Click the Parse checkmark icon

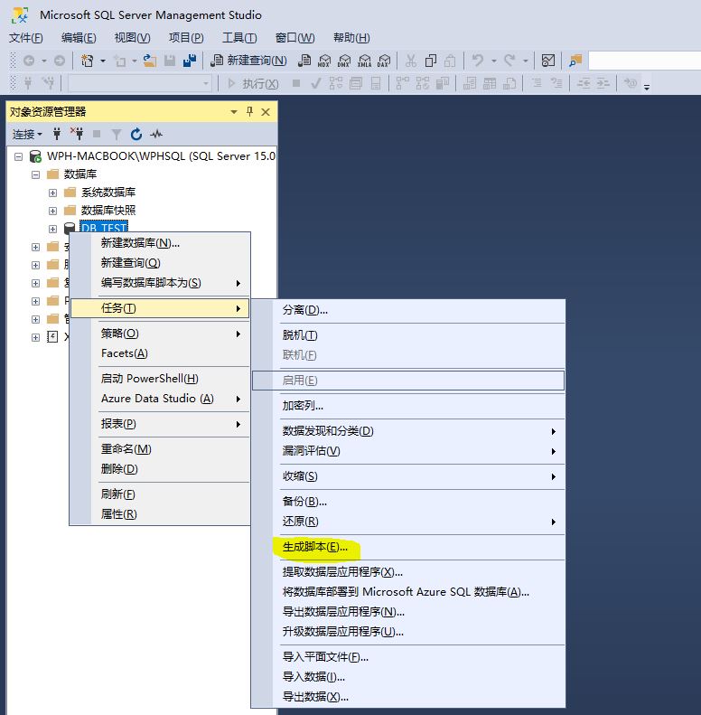tap(315, 83)
